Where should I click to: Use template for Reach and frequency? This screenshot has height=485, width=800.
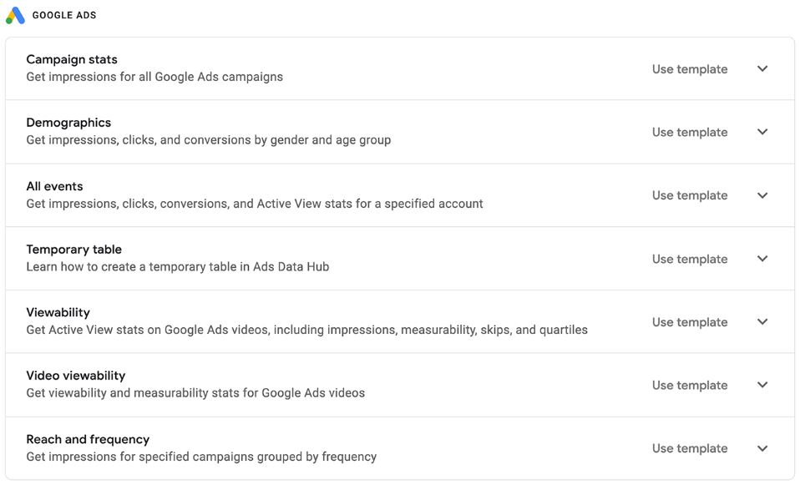coord(690,449)
